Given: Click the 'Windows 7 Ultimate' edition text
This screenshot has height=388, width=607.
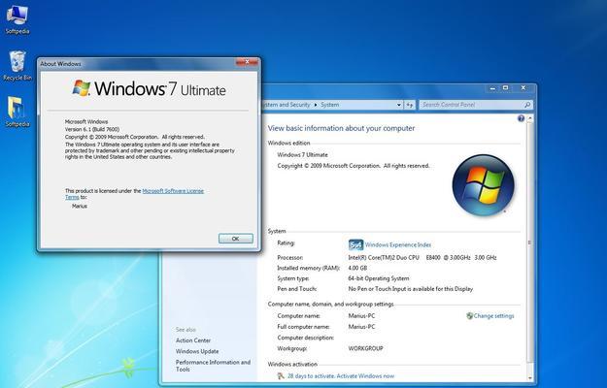Looking at the screenshot, I should [302, 154].
